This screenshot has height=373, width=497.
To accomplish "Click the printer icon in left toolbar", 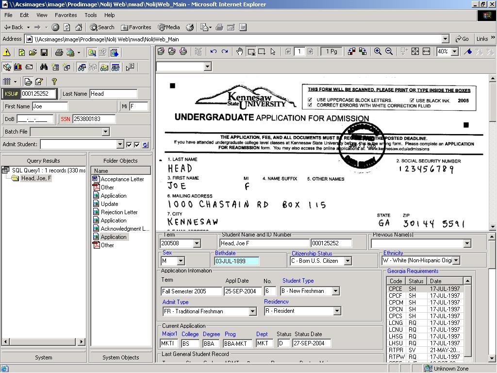I will point(59,52).
